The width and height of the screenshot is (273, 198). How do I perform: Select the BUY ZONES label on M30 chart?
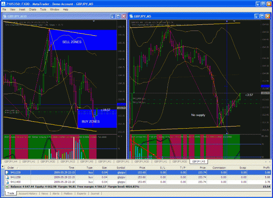tap(91, 122)
